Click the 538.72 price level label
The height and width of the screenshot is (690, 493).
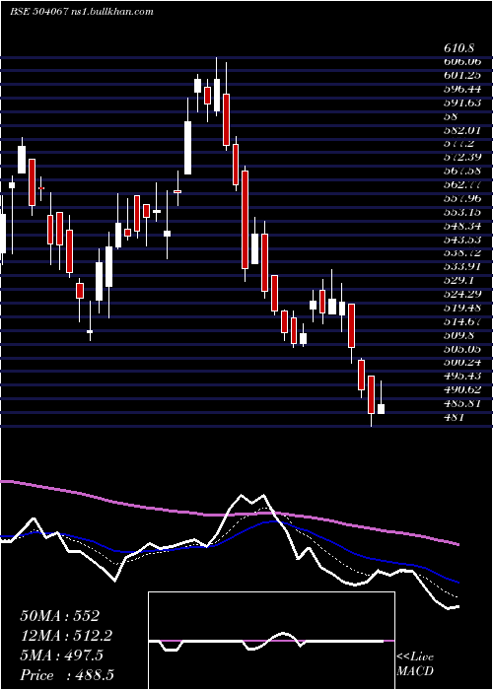point(462,252)
